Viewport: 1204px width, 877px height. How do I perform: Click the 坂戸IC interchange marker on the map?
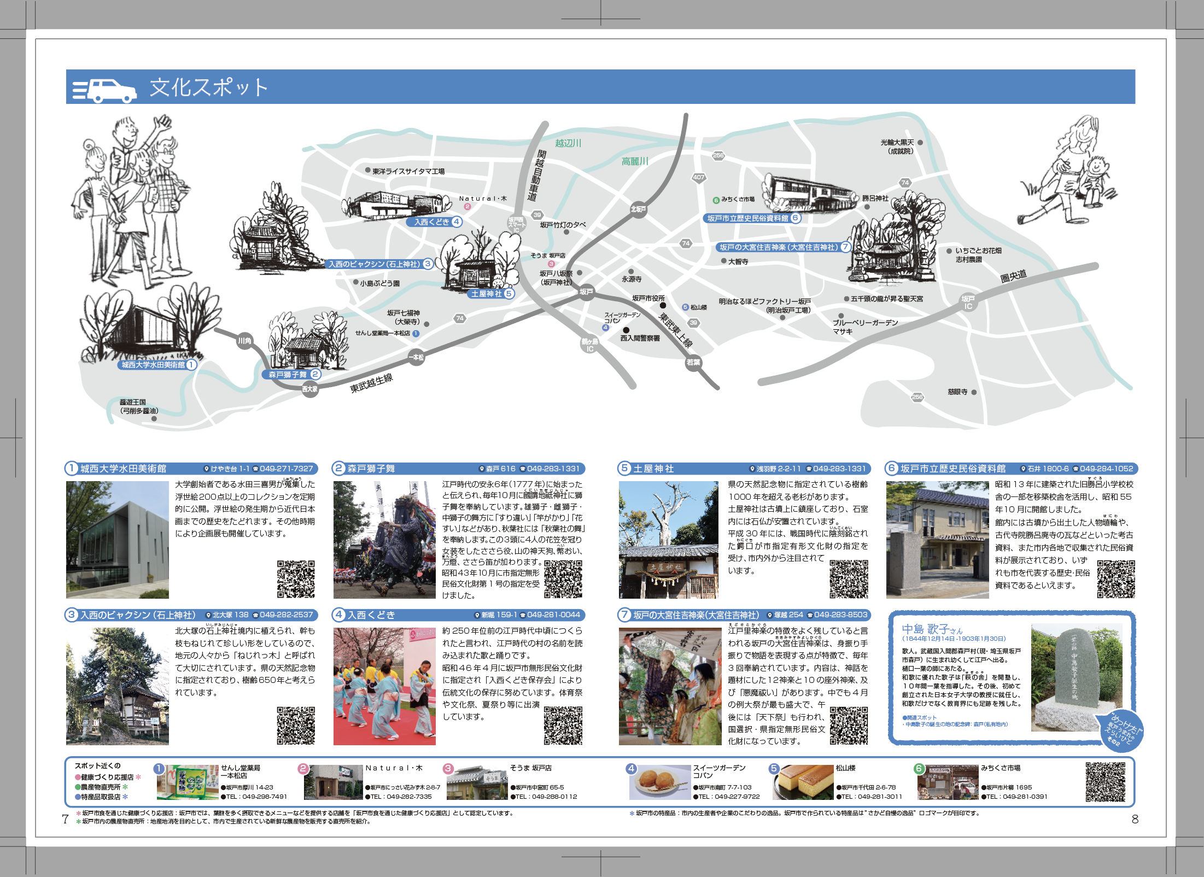pos(968,302)
